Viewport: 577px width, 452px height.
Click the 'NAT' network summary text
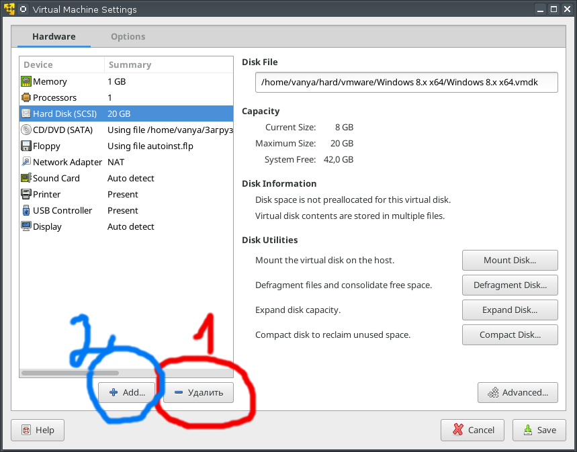(116, 163)
